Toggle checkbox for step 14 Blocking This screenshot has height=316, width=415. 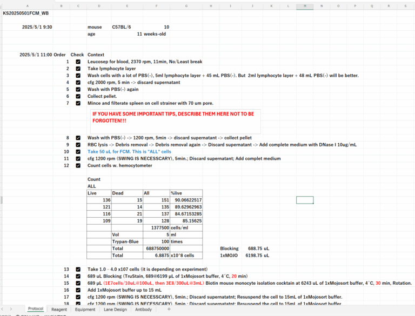[x=78, y=277]
